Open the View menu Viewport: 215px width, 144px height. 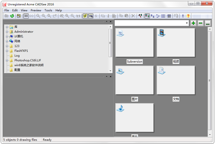click(x=24, y=10)
